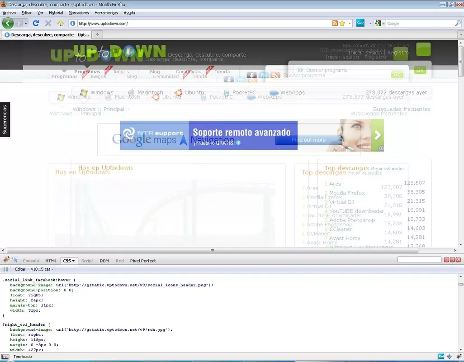Click the rch.jpg background-image URL

[114, 329]
